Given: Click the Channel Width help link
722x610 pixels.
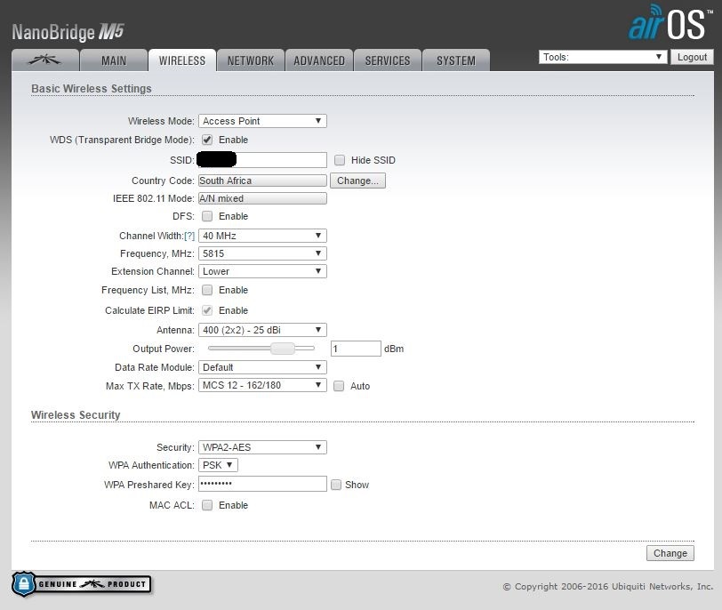Looking at the screenshot, I should [x=189, y=236].
